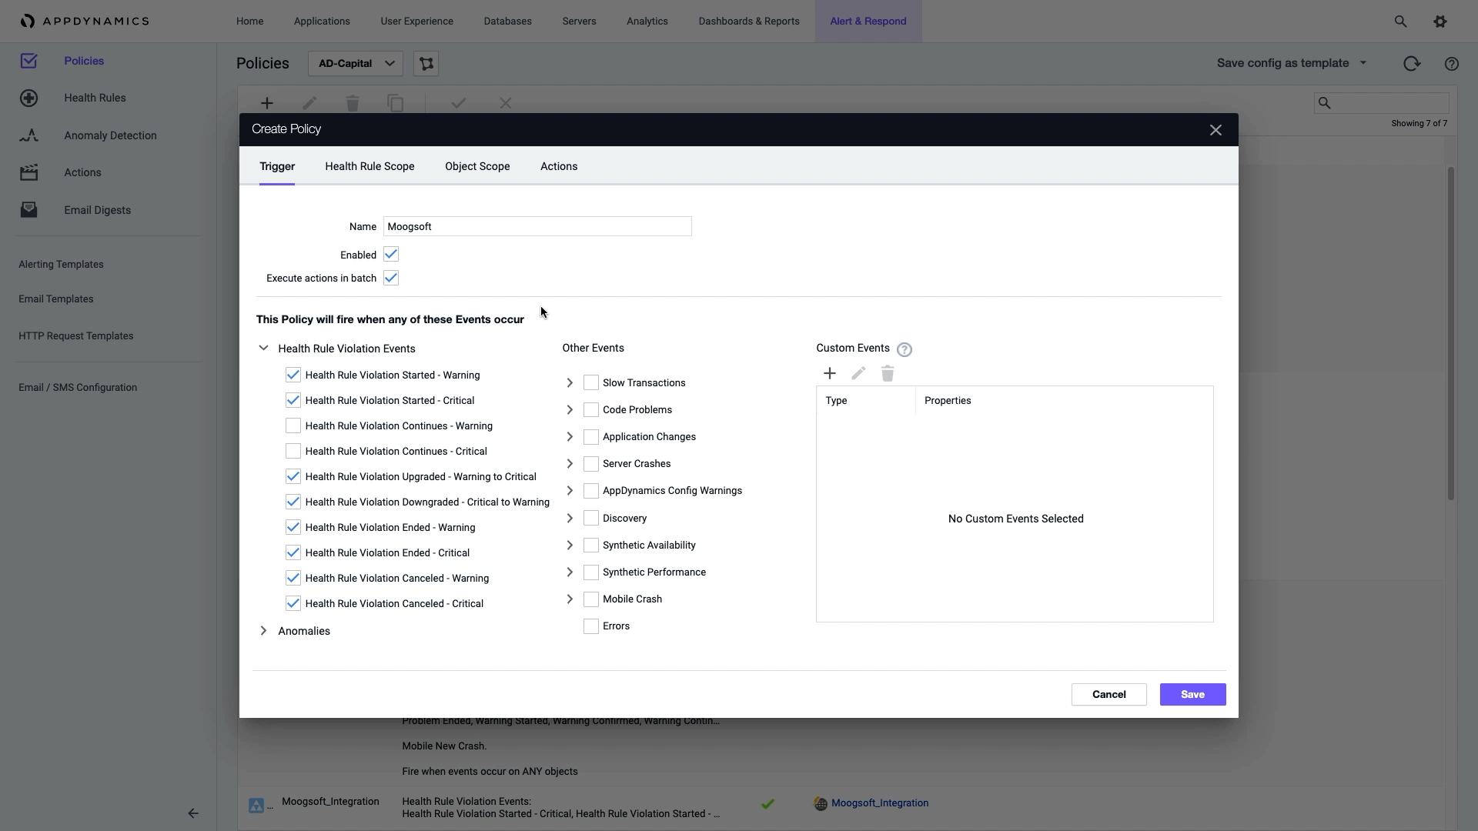Expand Slow Transactions events

coord(570,382)
